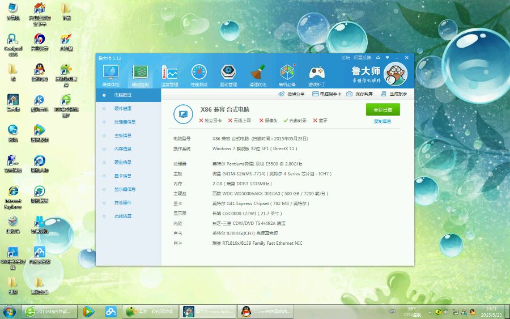Click the round desktop computer icon

[x=183, y=114]
